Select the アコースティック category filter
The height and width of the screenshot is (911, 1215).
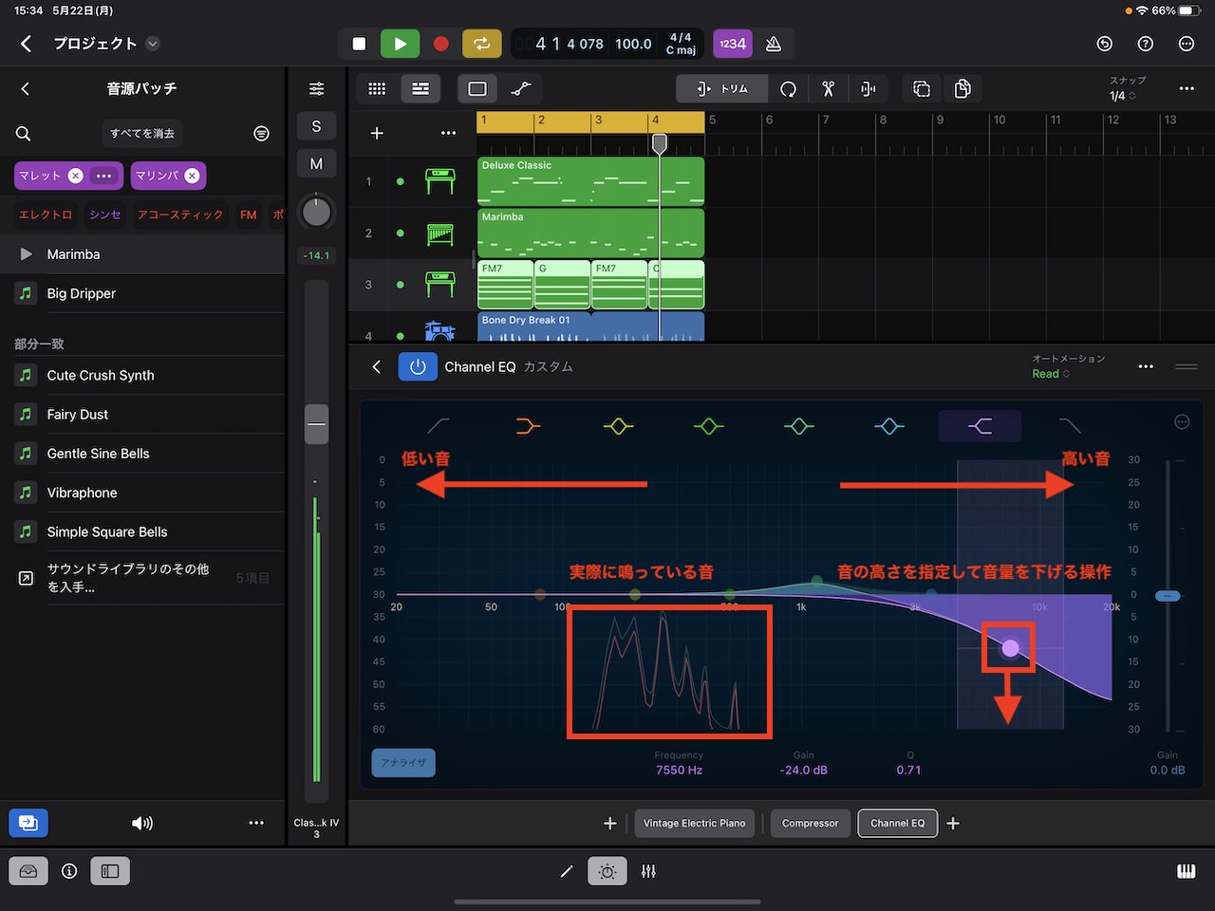180,215
